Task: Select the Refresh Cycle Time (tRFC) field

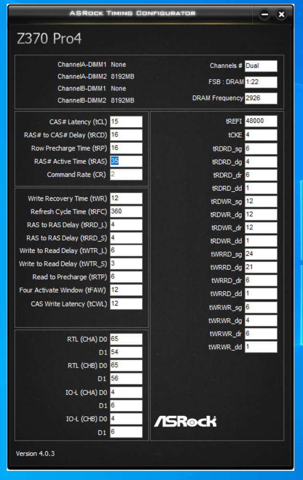Action: click(x=126, y=211)
